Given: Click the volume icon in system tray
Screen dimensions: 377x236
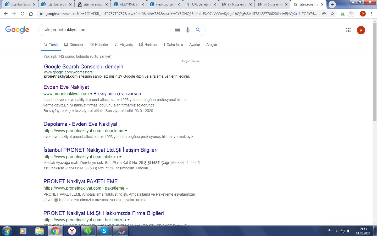Looking at the screenshot, I should (x=349, y=231).
